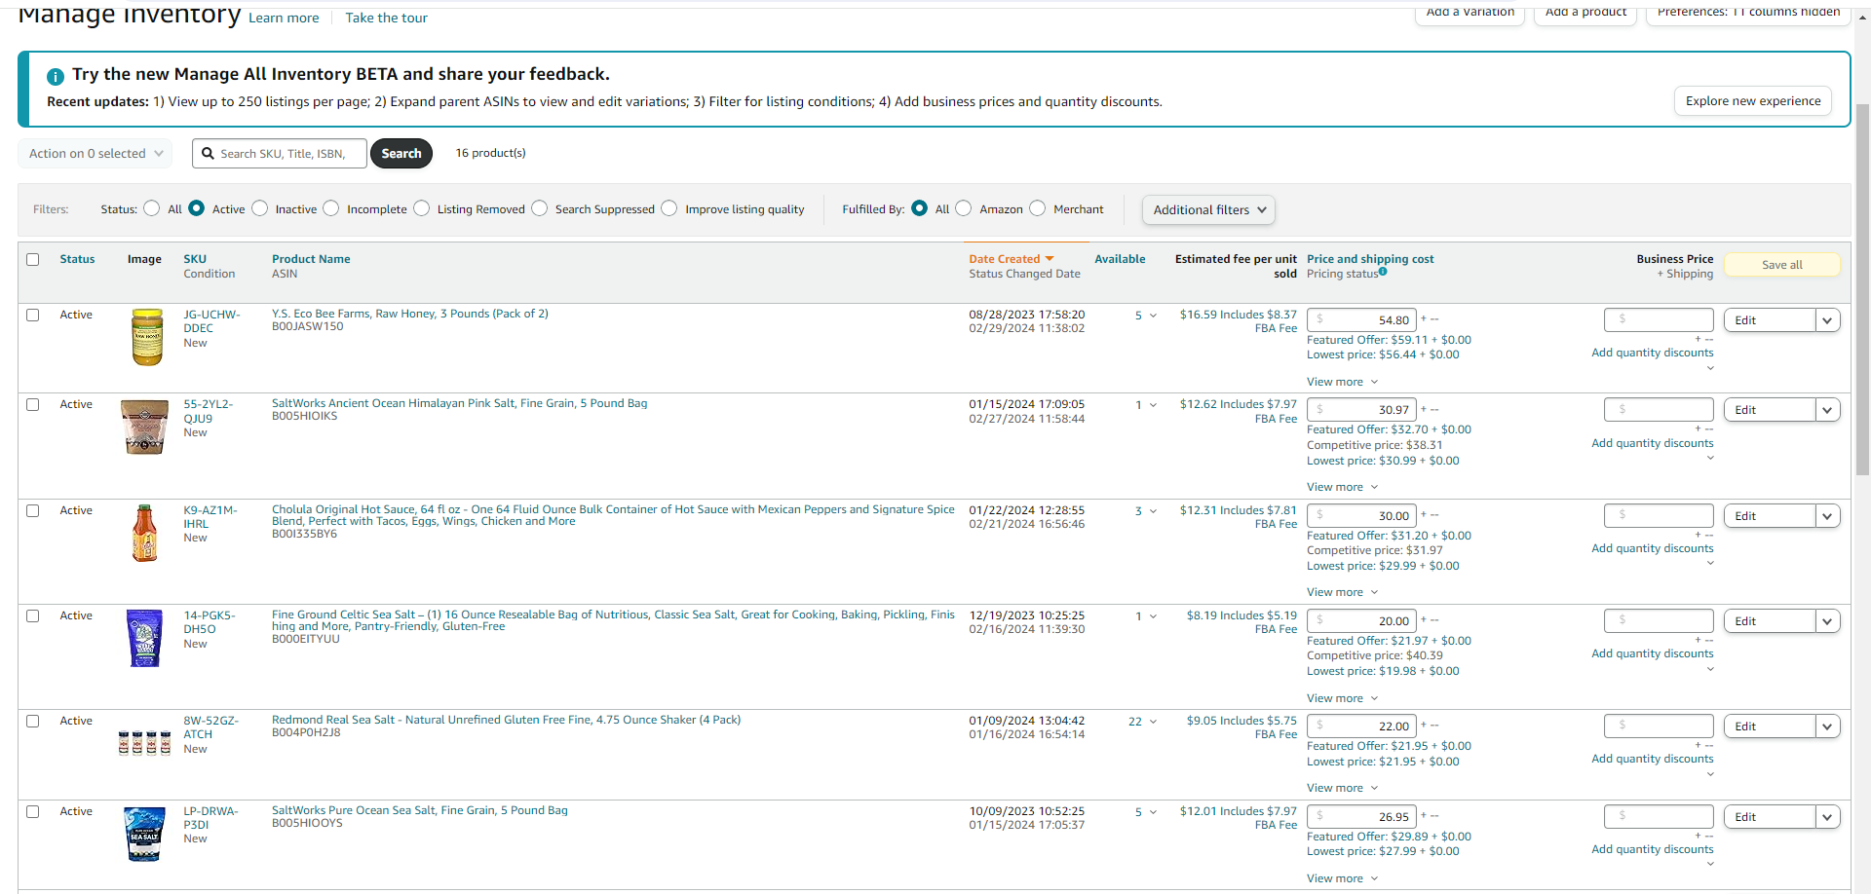1871x894 pixels.
Task: Open the Additional filters dropdown
Action: pos(1208,209)
